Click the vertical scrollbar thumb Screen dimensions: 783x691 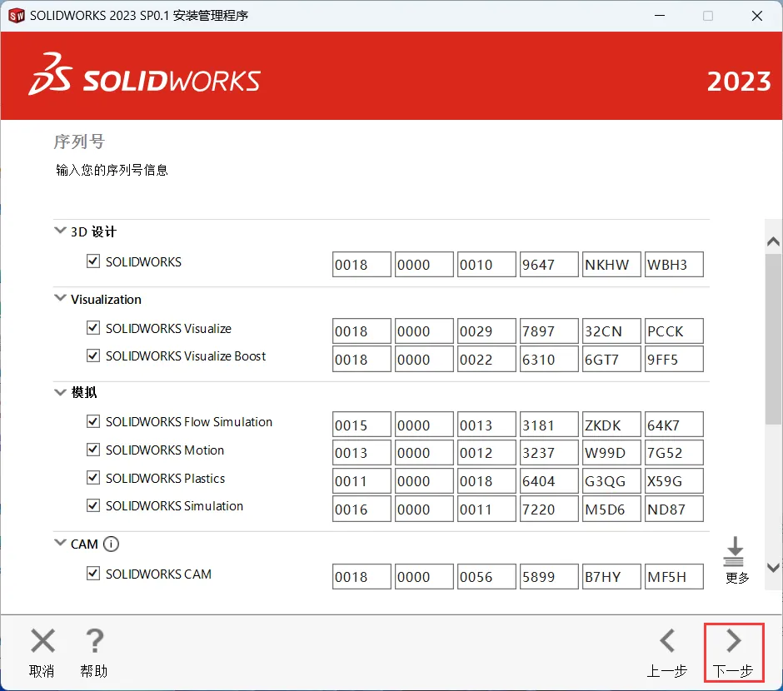coord(773,340)
